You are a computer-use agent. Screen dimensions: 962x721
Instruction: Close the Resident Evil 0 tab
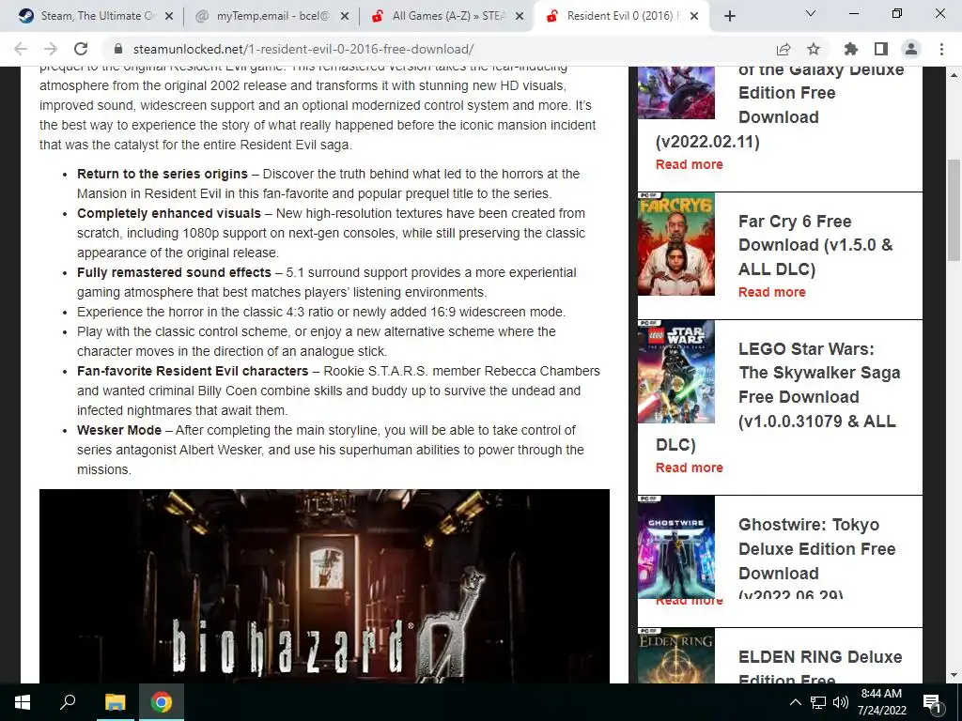point(694,16)
